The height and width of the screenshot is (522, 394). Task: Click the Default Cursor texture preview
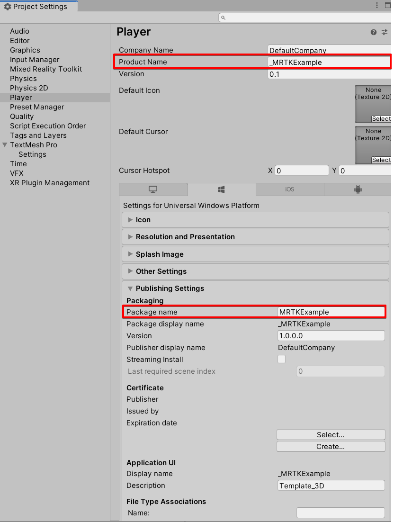(x=373, y=145)
